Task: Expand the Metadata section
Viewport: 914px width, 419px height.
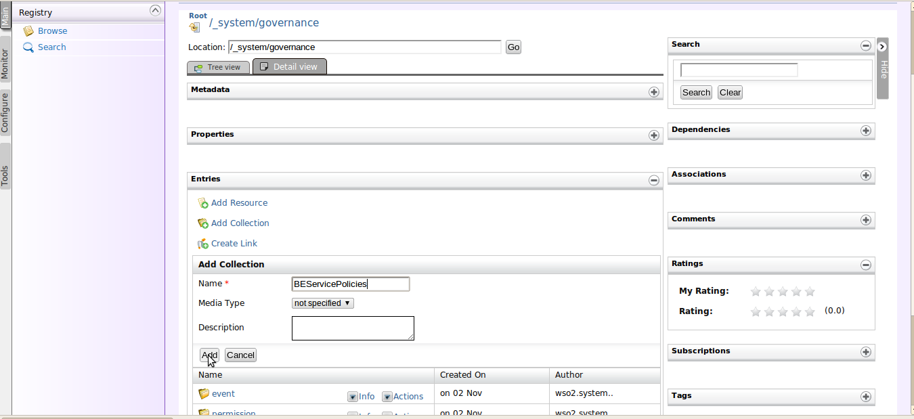Action: coord(653,91)
